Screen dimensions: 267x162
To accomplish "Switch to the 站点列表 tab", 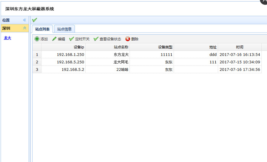I will pyautogui.click(x=42, y=29).
